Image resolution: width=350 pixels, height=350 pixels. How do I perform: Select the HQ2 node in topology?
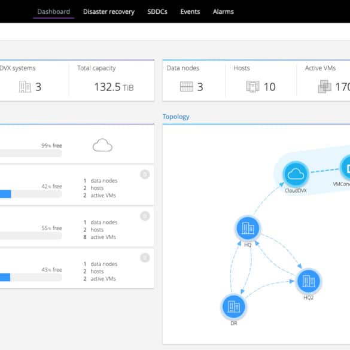(x=309, y=281)
